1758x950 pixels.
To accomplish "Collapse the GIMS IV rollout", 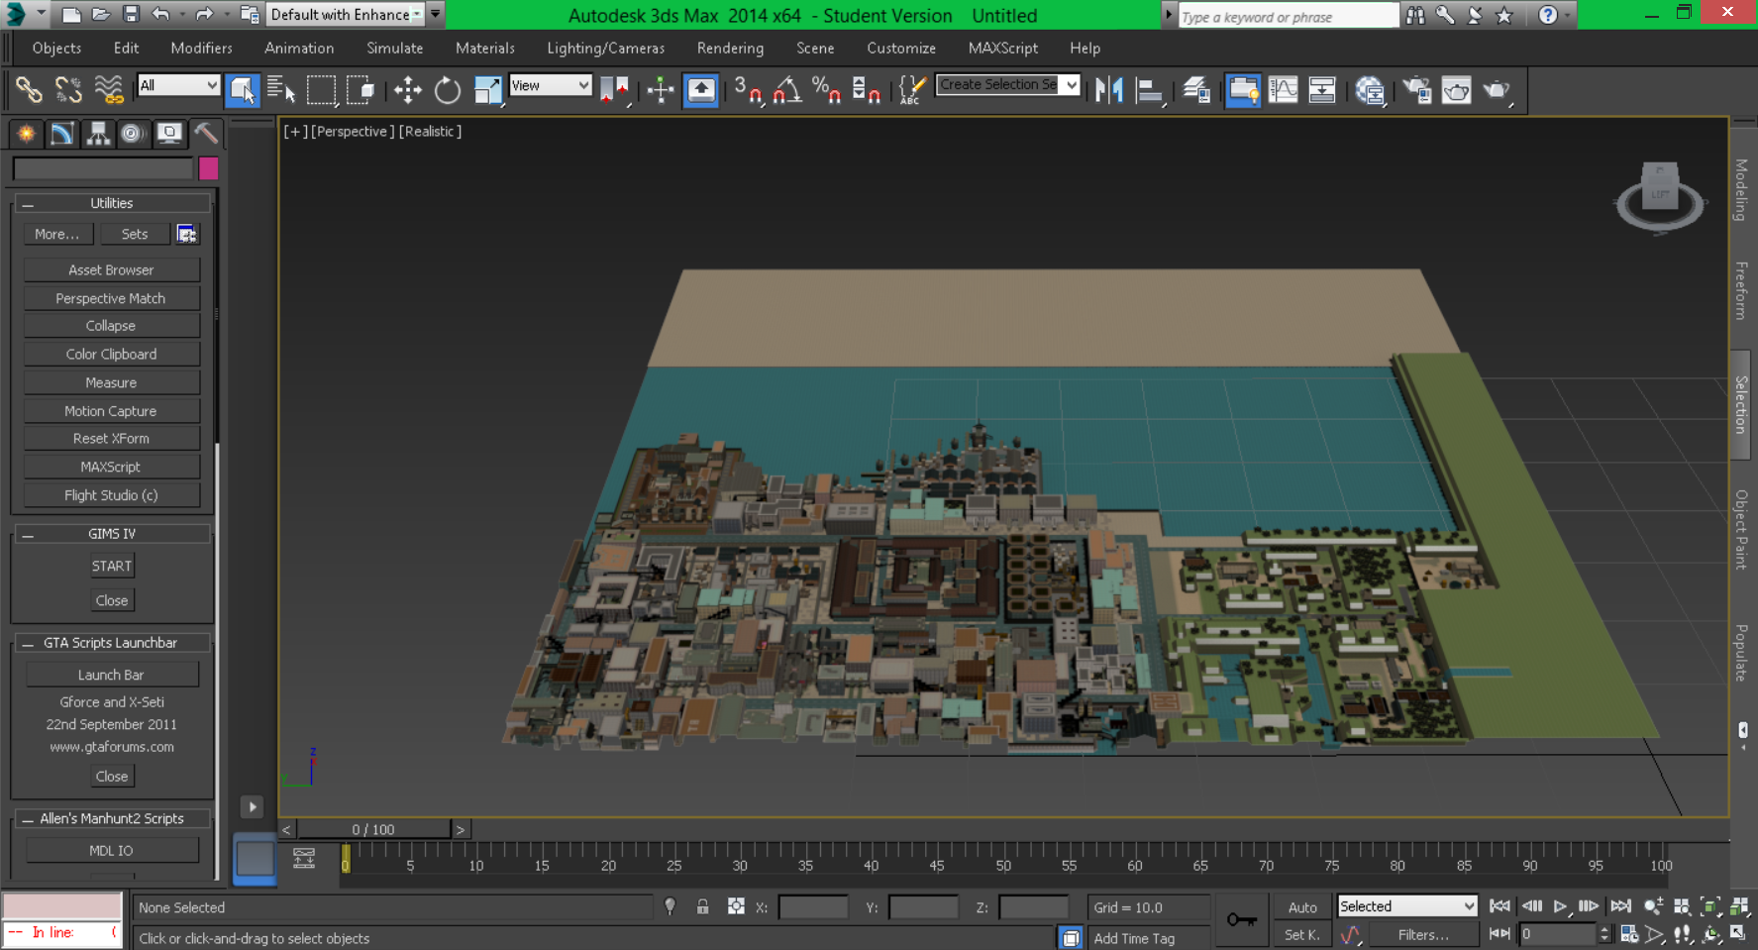I will [x=112, y=534].
